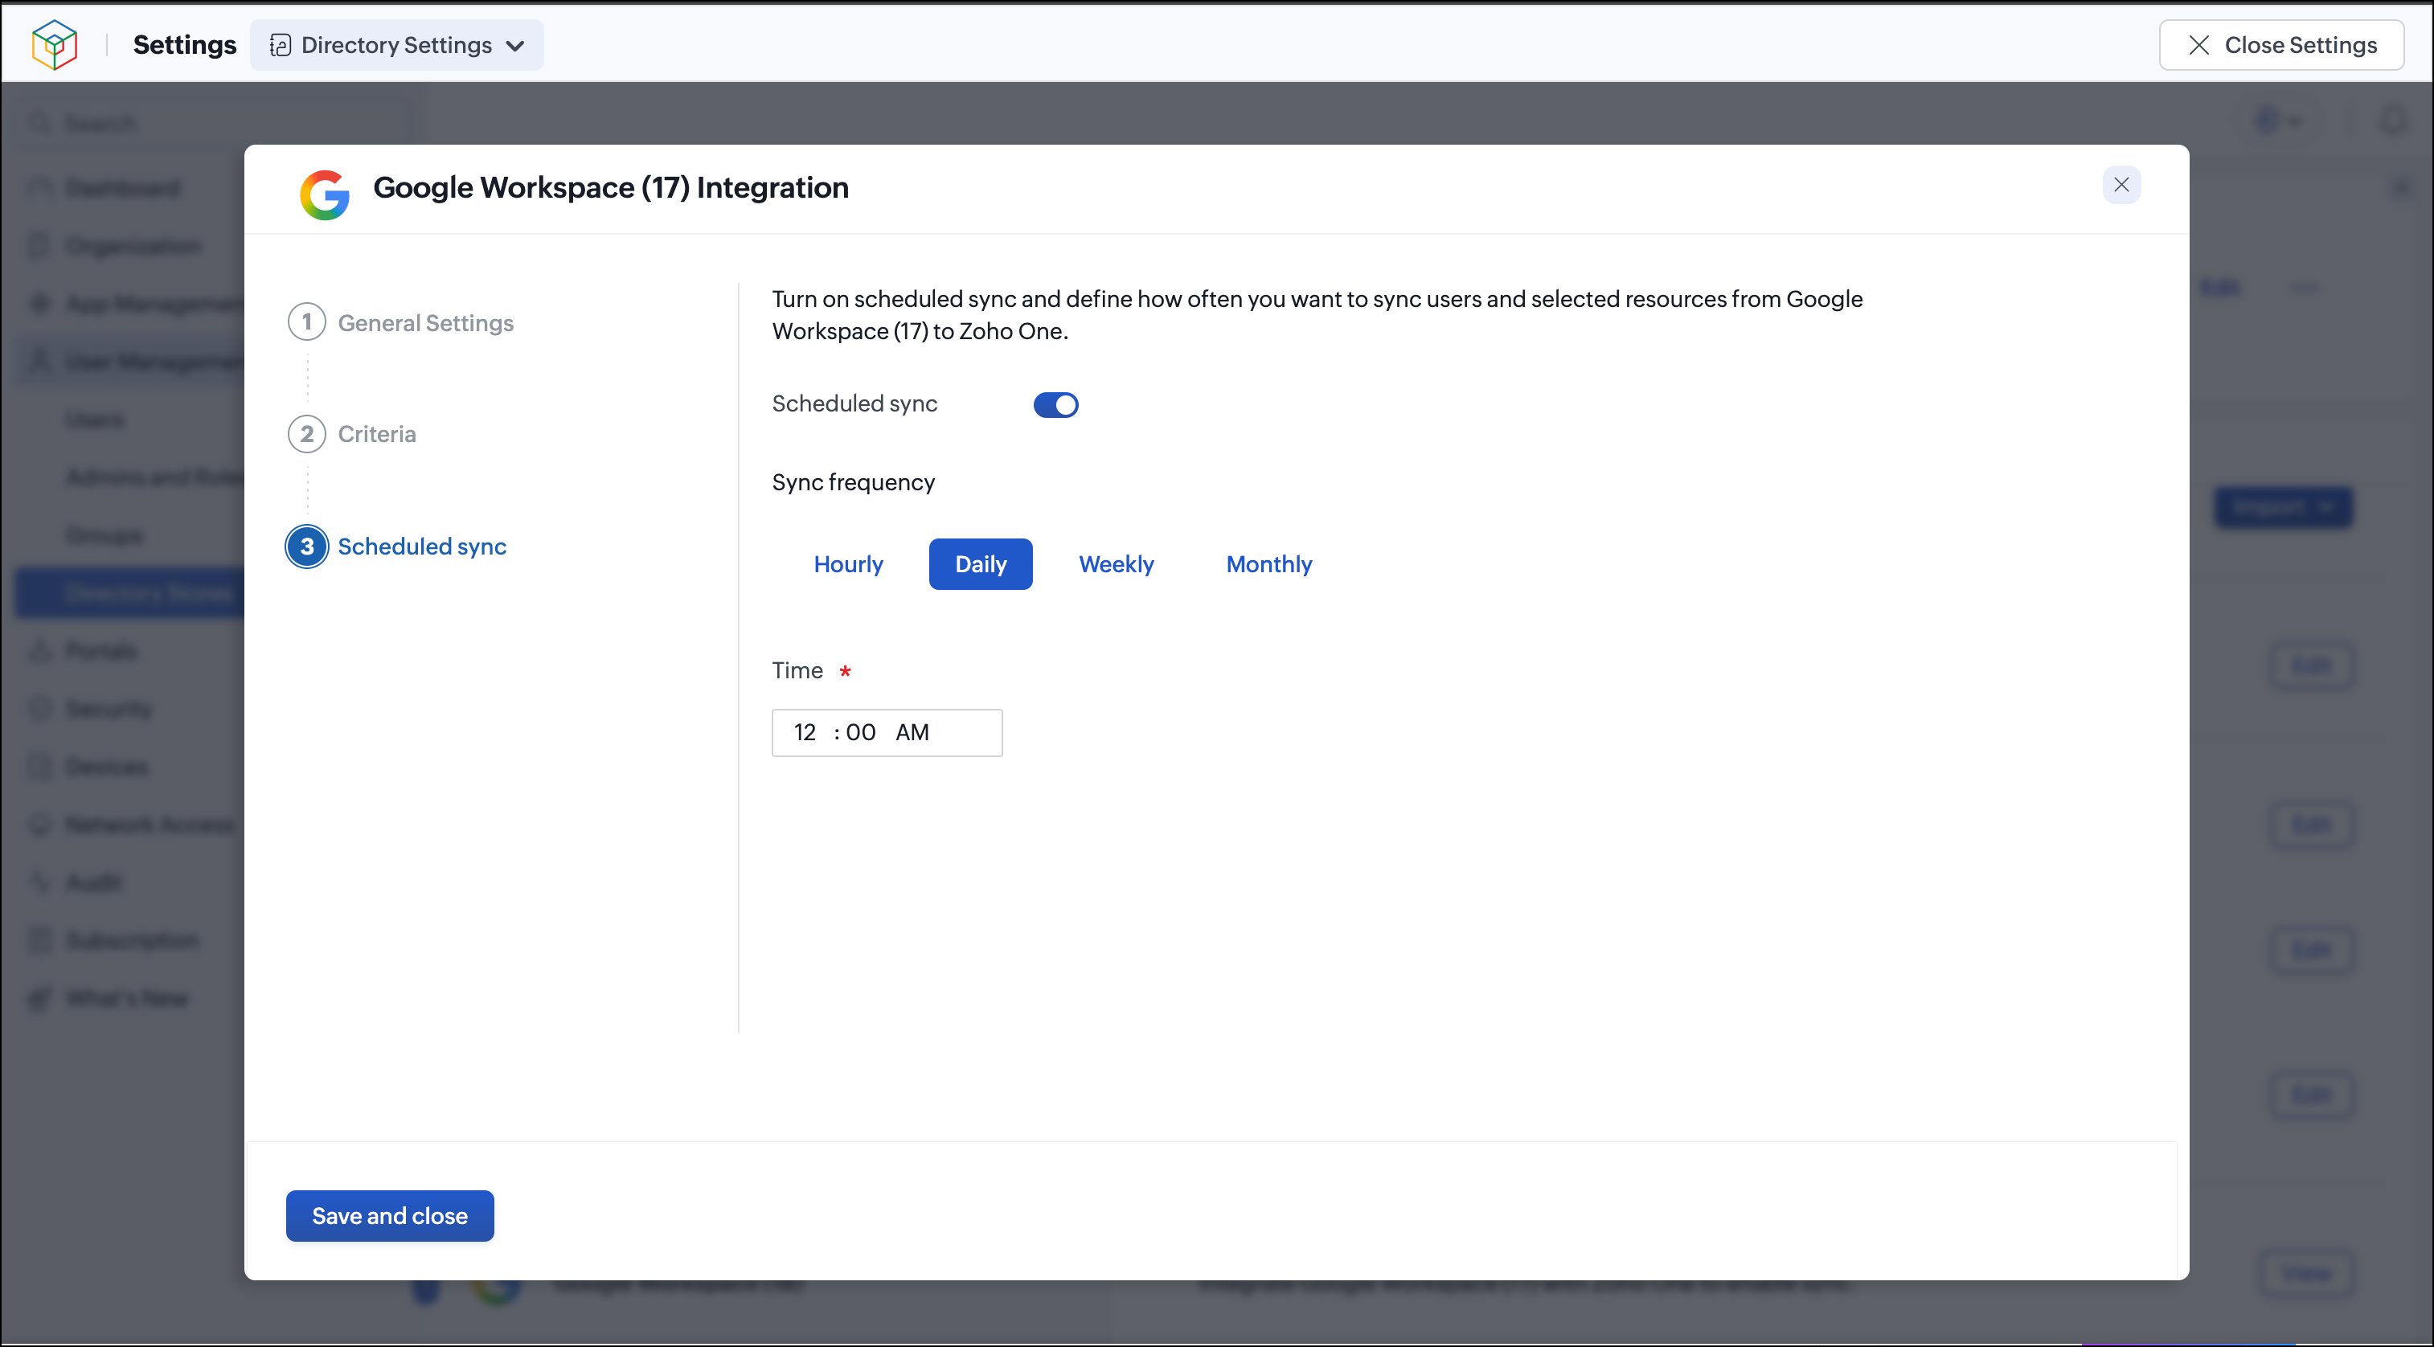Click the minutes value 00 in Time field
The width and height of the screenshot is (2434, 1347).
coord(860,732)
